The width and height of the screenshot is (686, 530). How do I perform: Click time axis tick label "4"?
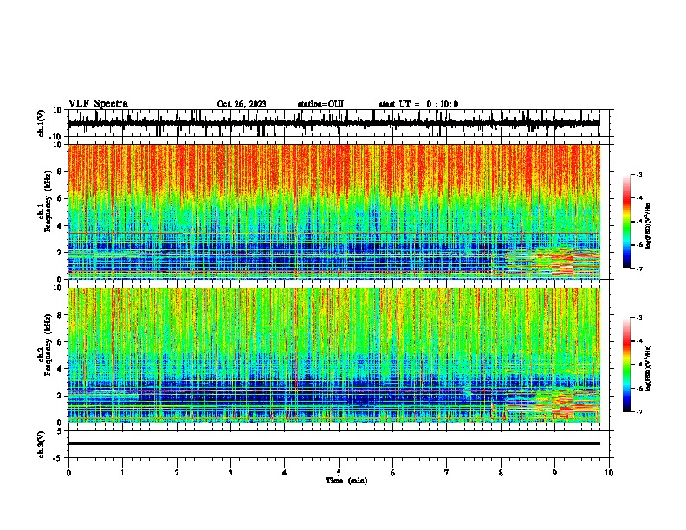285,473
